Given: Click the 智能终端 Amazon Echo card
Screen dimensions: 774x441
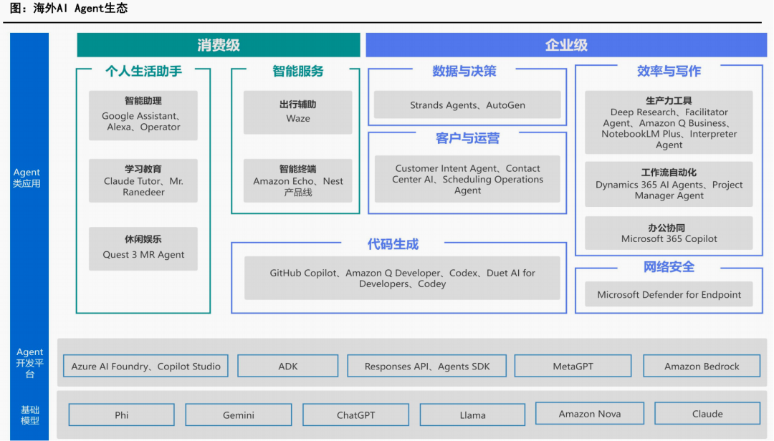Looking at the screenshot, I should click(297, 180).
